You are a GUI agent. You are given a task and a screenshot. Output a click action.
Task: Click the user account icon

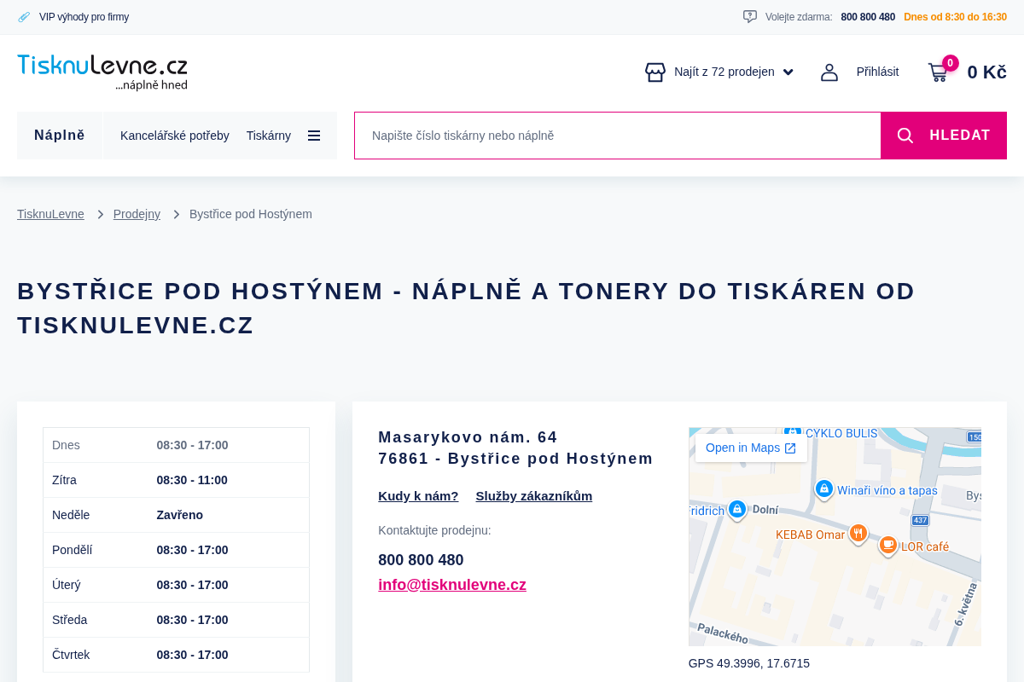coord(829,72)
